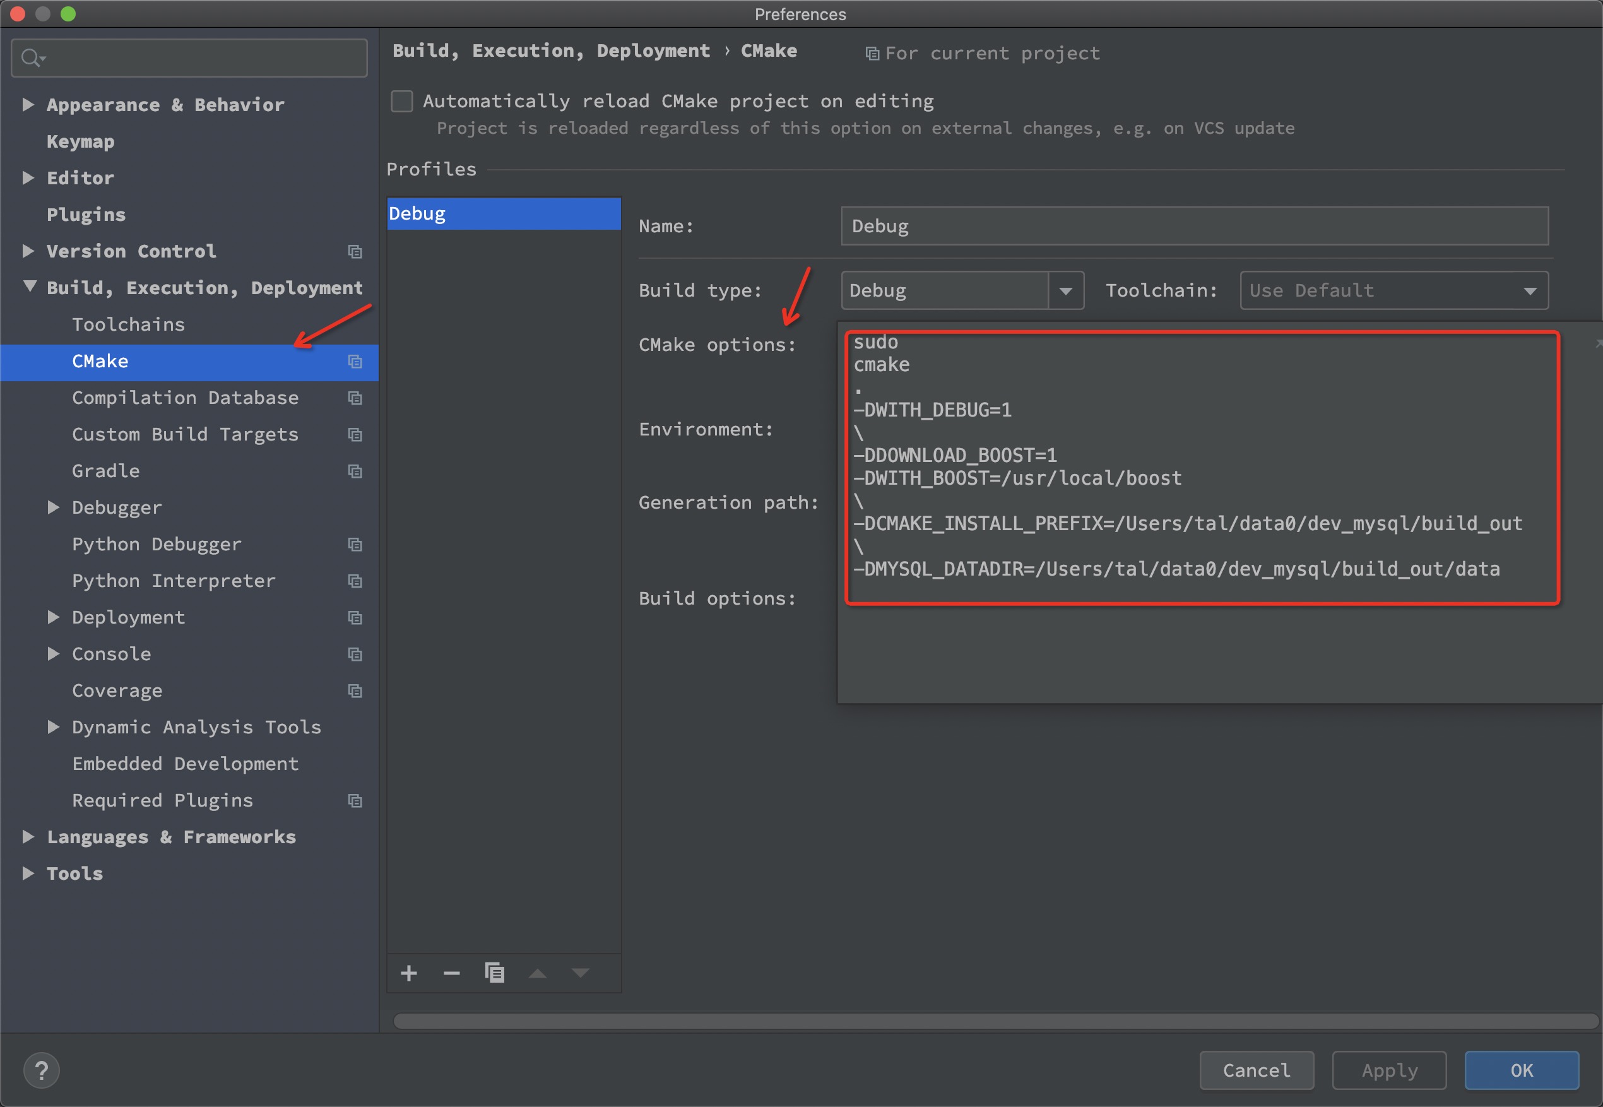Open Custom Build Targets settings
Image resolution: width=1603 pixels, height=1107 pixels.
pyautogui.click(x=185, y=435)
